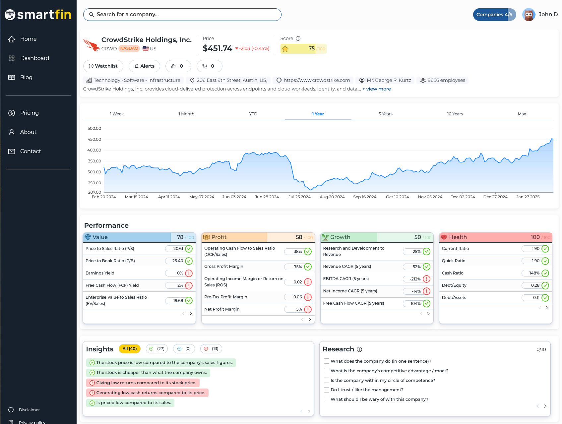Click the EBITDA CAGR warning icon
This screenshot has width=562, height=424.
[427, 279]
